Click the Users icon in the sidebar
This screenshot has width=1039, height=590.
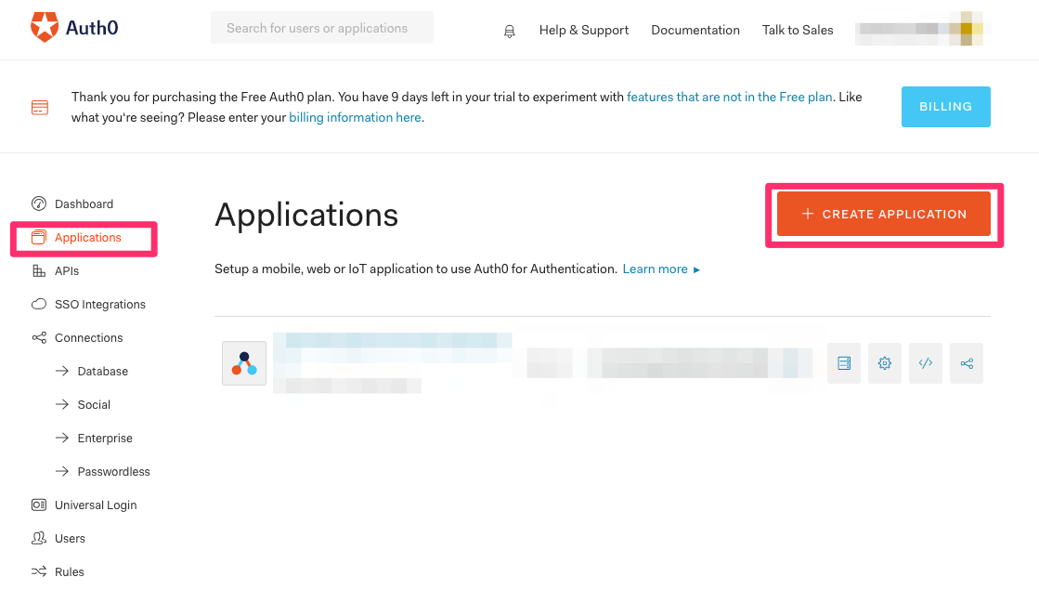click(38, 538)
